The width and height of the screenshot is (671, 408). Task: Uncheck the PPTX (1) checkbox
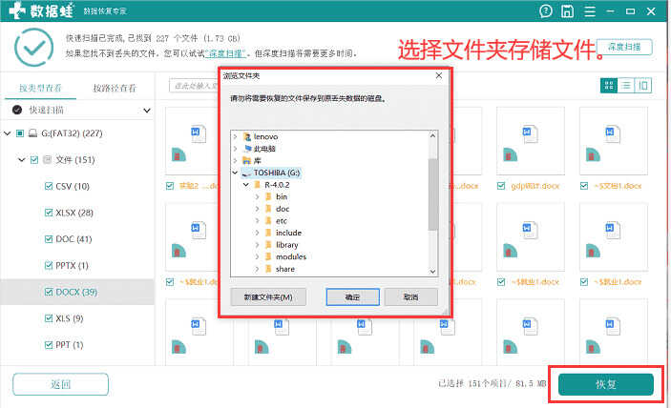[x=49, y=266]
